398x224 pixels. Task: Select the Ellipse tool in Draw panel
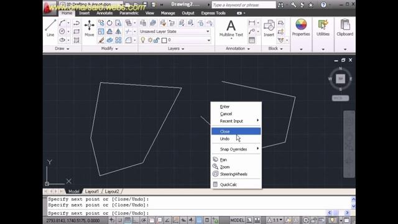(62, 40)
